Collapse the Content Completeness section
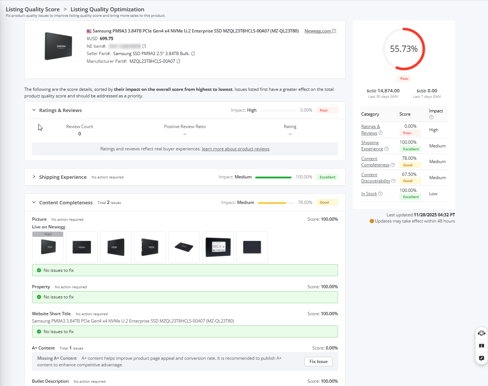This screenshot has height=386, width=488. [34, 202]
